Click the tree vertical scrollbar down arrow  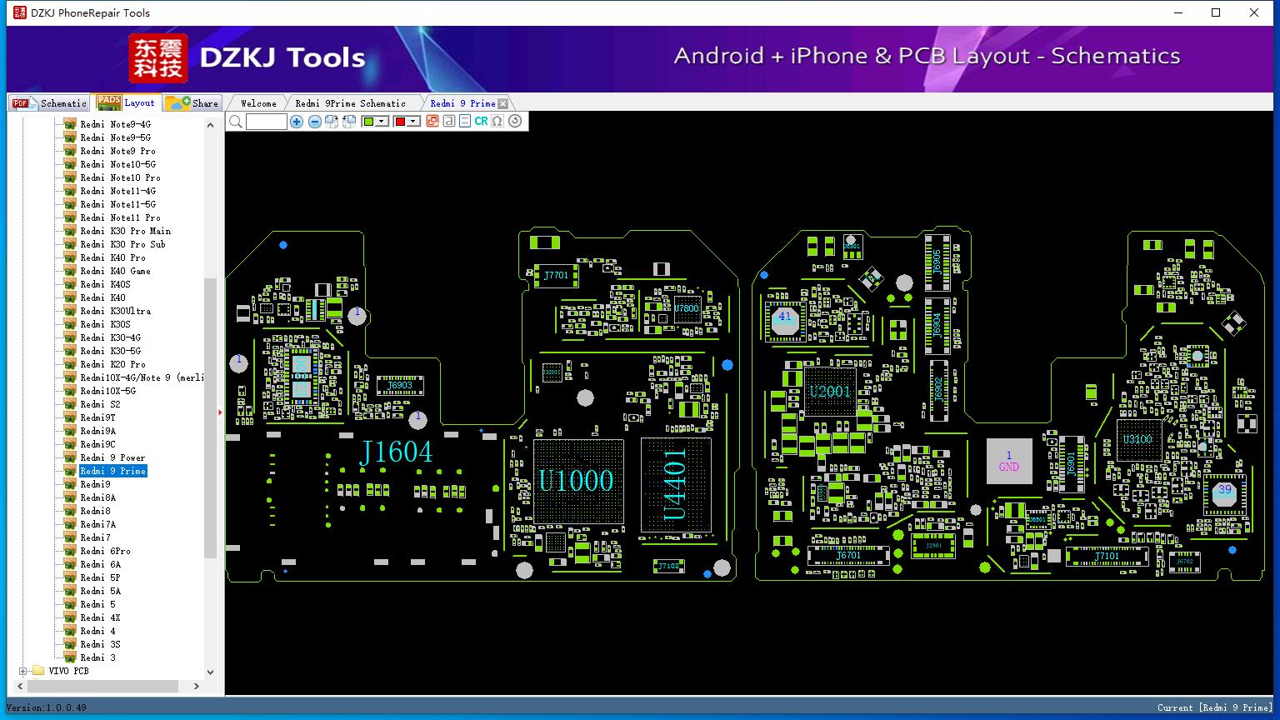[x=210, y=672]
